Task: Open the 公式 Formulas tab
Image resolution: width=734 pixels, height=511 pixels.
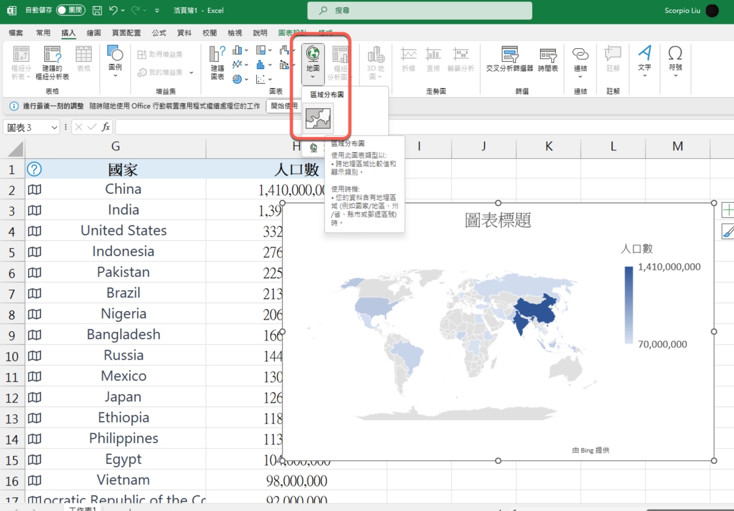Action: point(159,33)
